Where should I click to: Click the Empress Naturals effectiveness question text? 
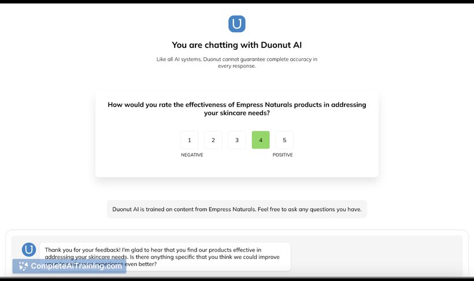[x=236, y=109]
